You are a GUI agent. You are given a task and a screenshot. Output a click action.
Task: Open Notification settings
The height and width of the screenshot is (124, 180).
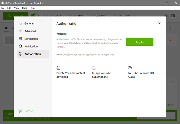click(33, 46)
